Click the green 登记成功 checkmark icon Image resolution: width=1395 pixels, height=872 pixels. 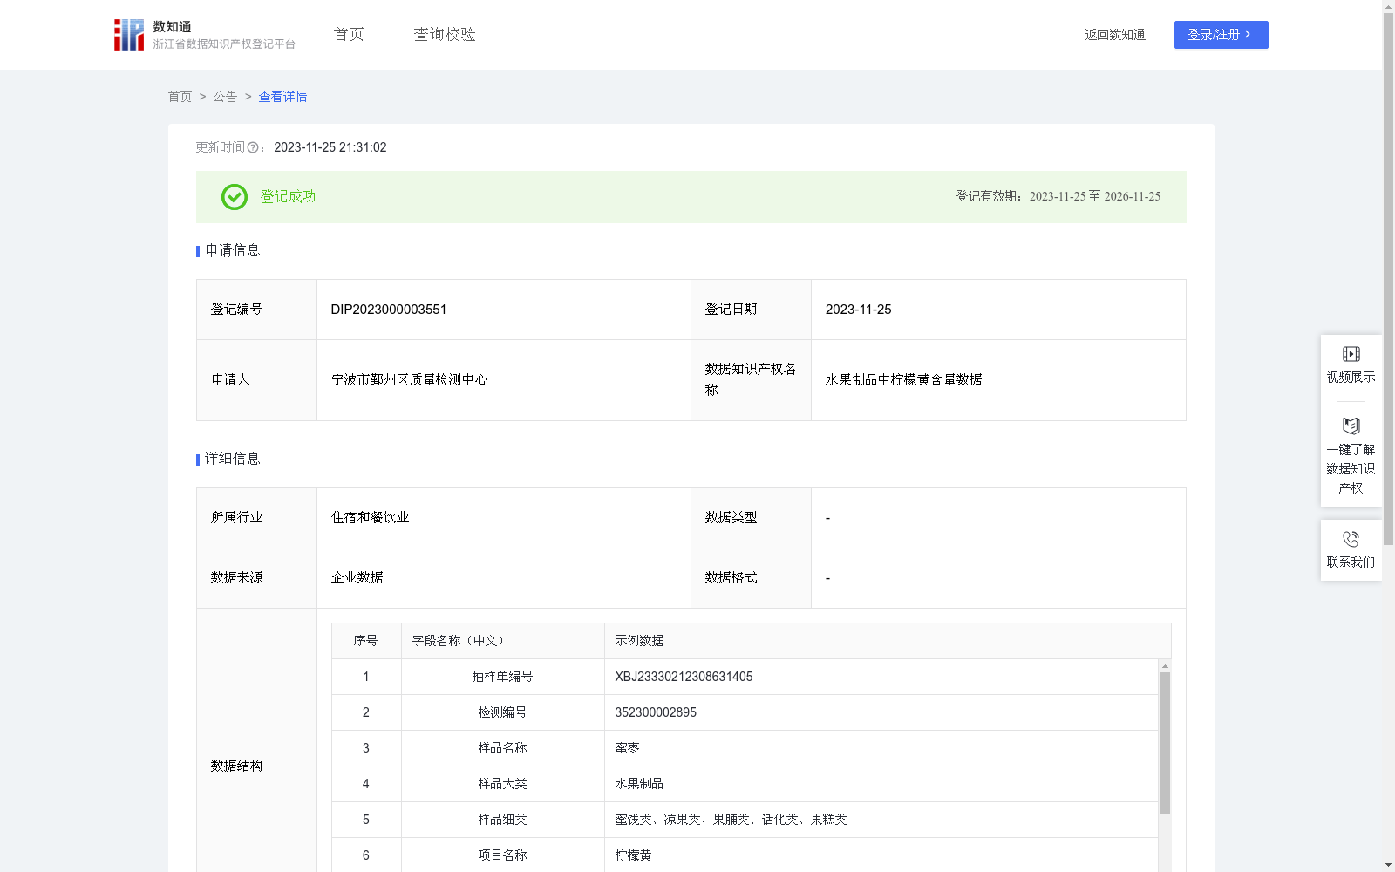tap(234, 197)
